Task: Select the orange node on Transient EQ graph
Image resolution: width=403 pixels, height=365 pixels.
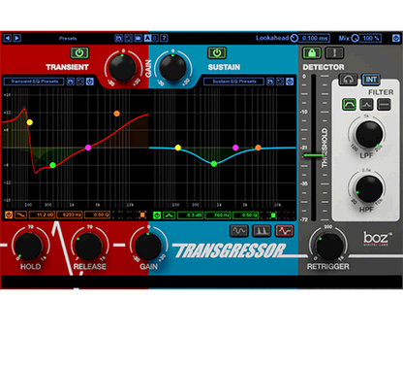Action: [116, 114]
